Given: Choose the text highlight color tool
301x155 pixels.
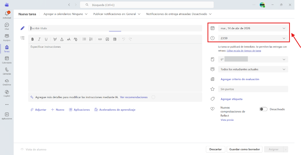Looking at the screenshot, I should click(x=55, y=39).
